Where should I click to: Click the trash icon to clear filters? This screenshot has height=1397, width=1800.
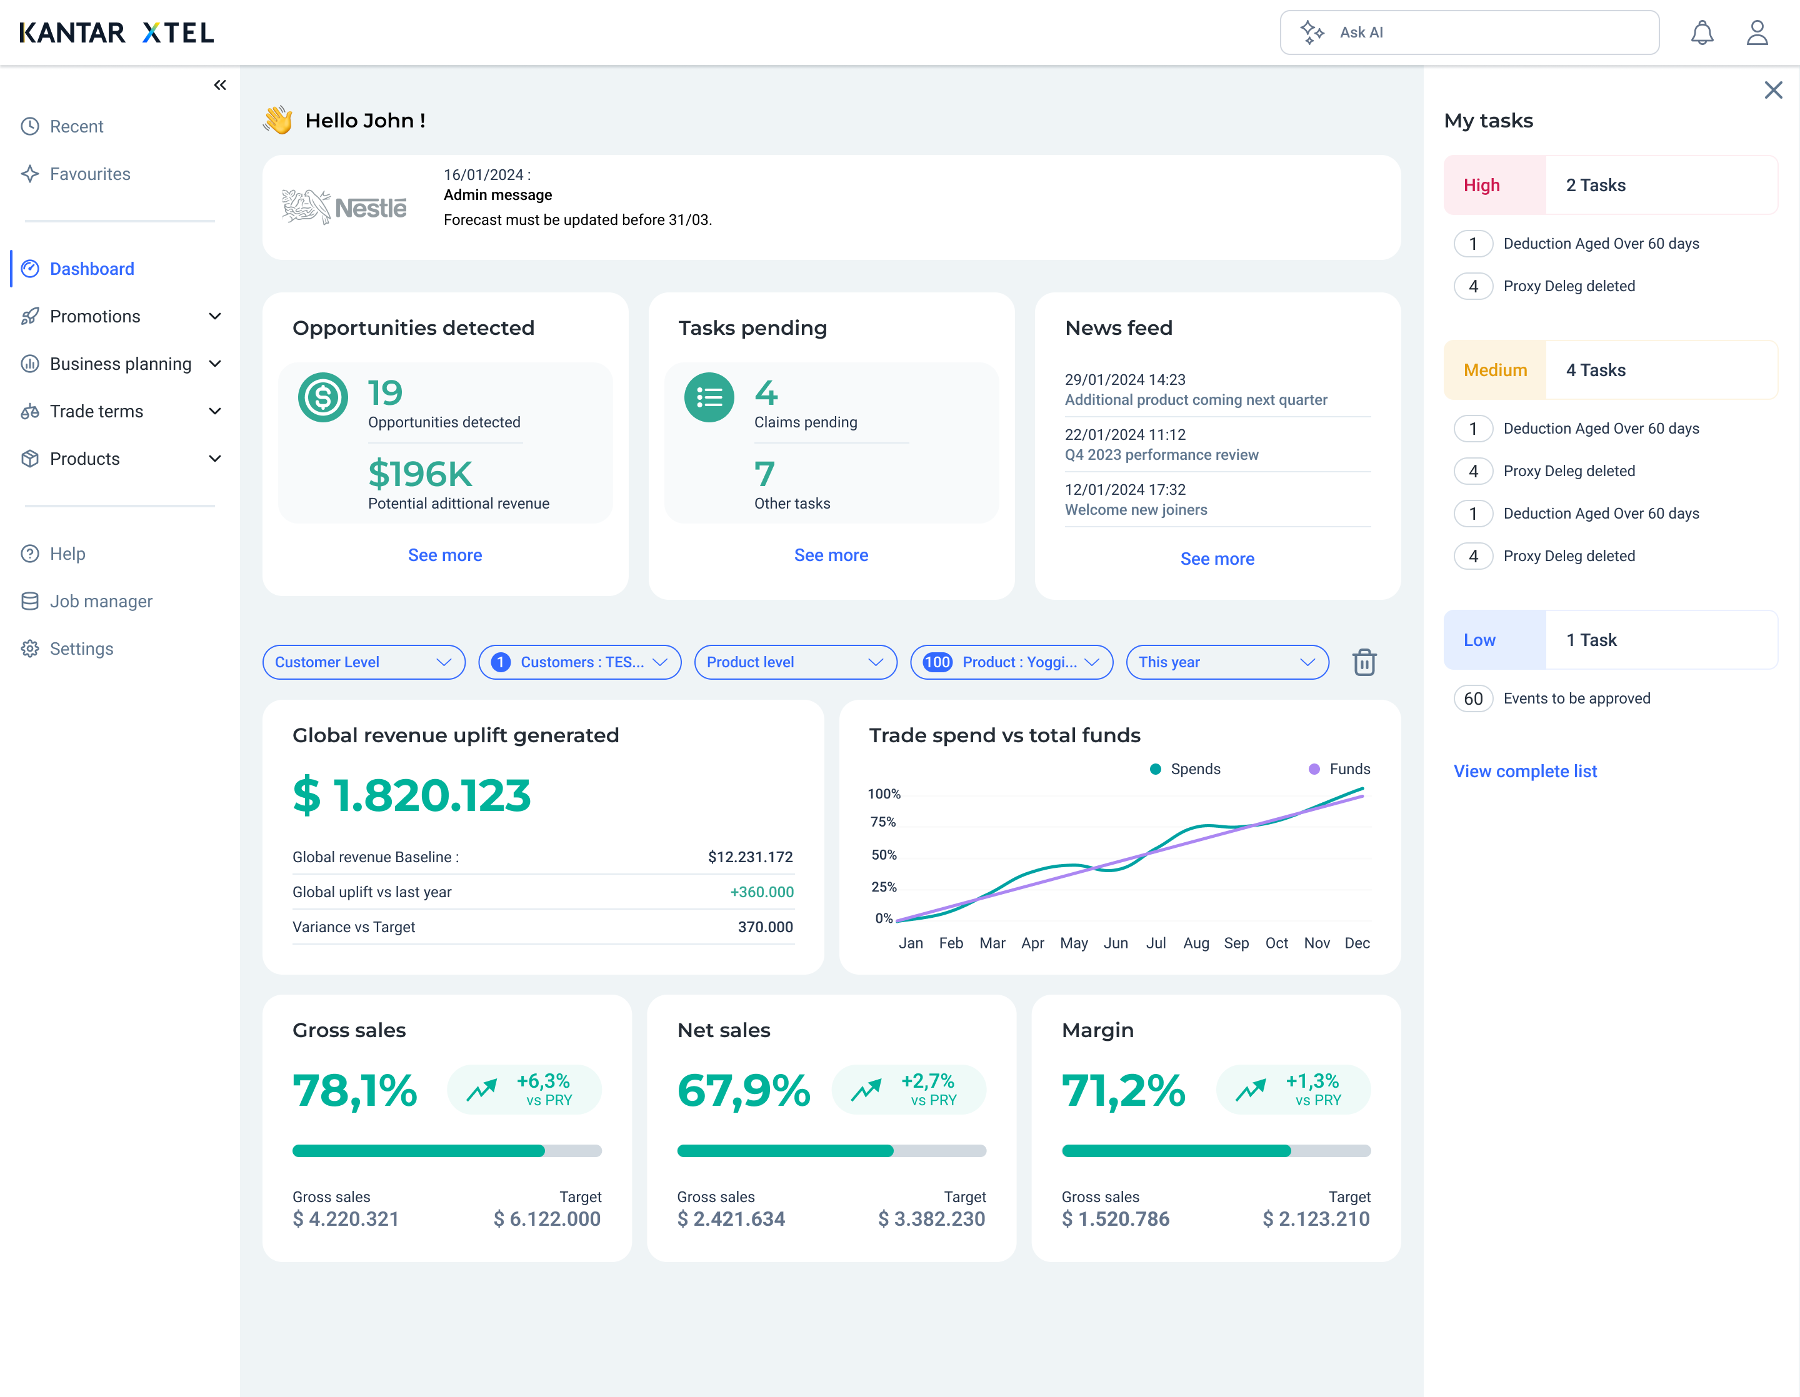(x=1363, y=662)
